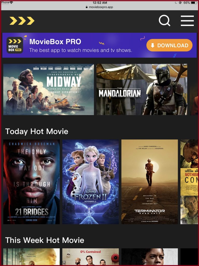Open the hamburger menu
The width and height of the screenshot is (199, 266).
point(187,21)
